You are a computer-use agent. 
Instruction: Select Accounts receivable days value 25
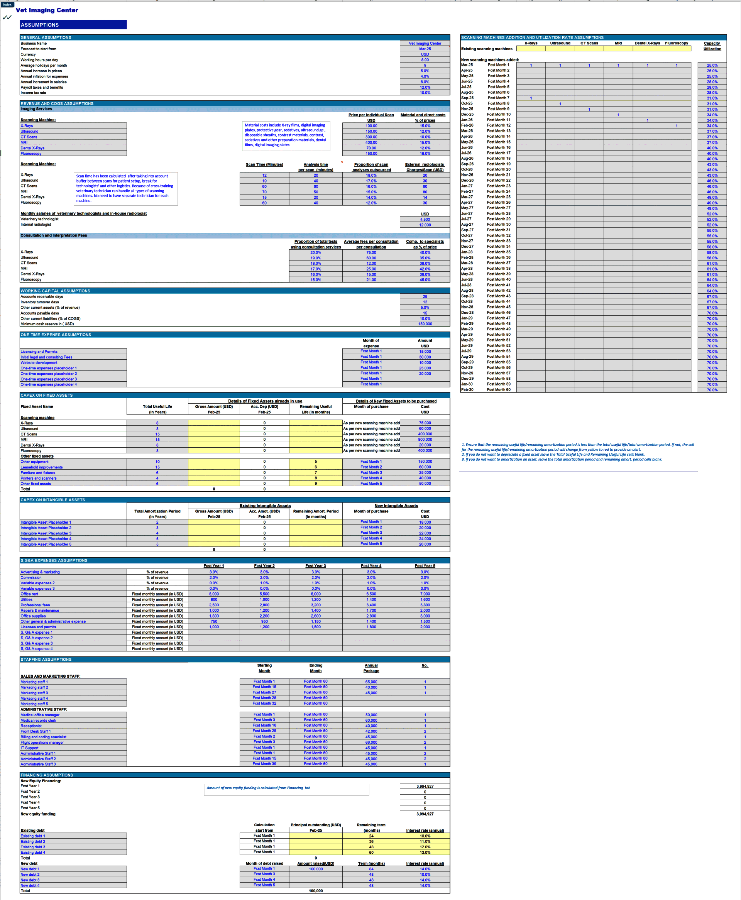click(x=425, y=296)
